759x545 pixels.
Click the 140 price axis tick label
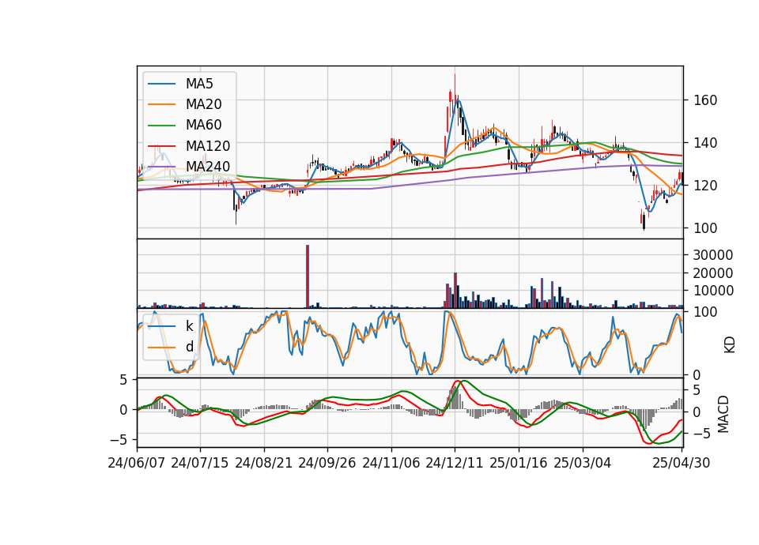tap(705, 143)
